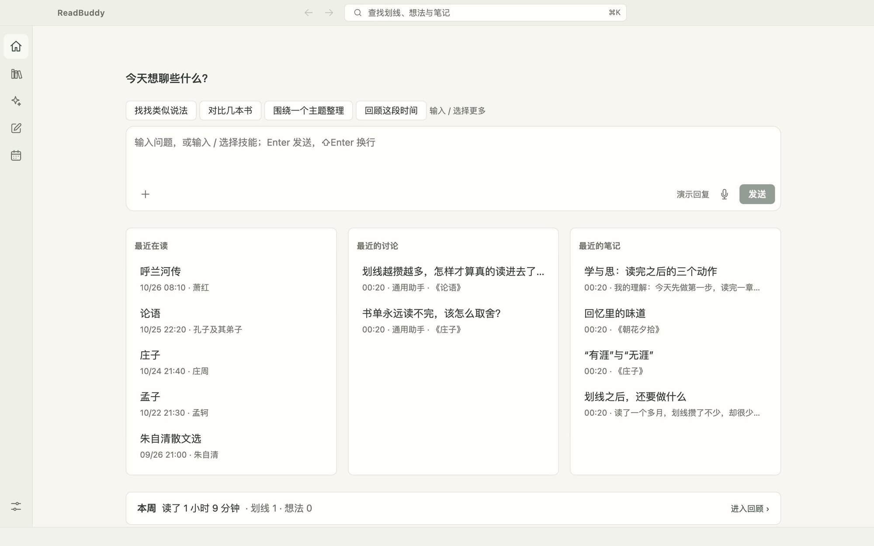Open the Home page in the sidebar
Viewport: 874px width, 546px height.
pos(16,46)
